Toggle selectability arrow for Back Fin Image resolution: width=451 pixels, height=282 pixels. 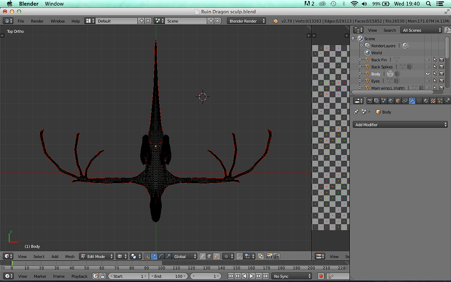click(x=435, y=60)
